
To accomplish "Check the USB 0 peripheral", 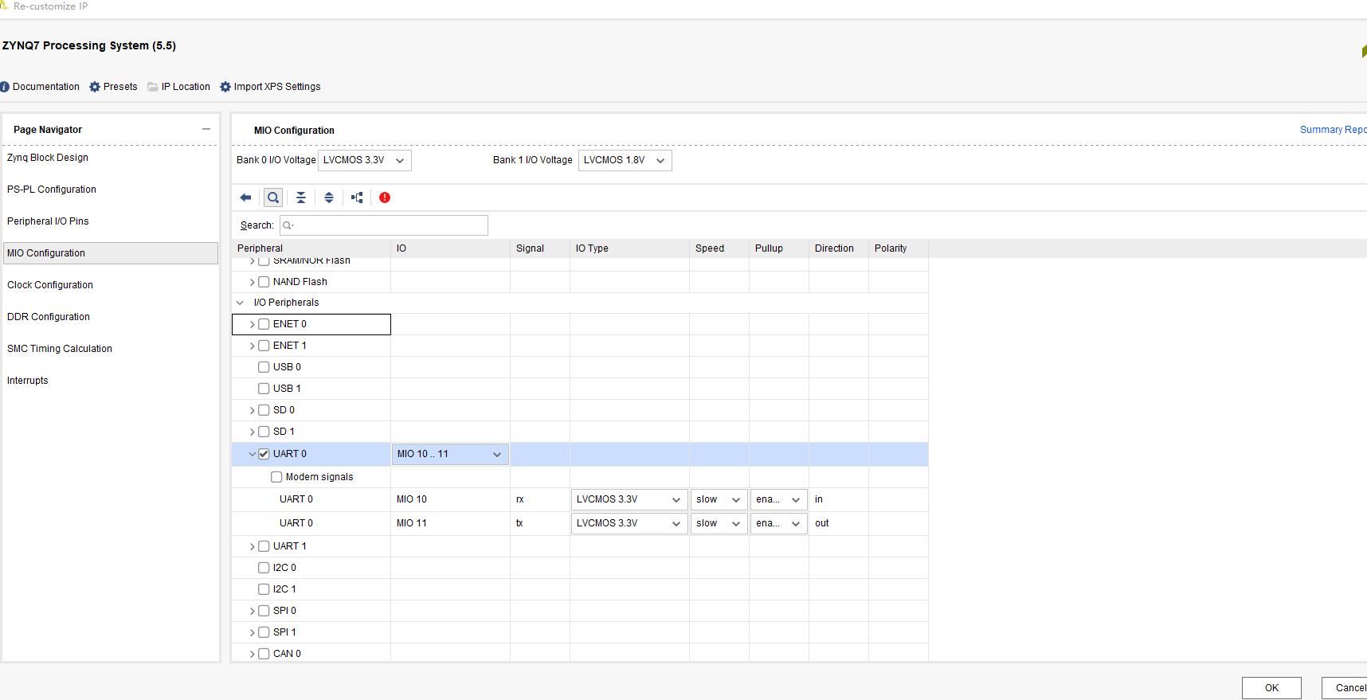I will pyautogui.click(x=264, y=367).
